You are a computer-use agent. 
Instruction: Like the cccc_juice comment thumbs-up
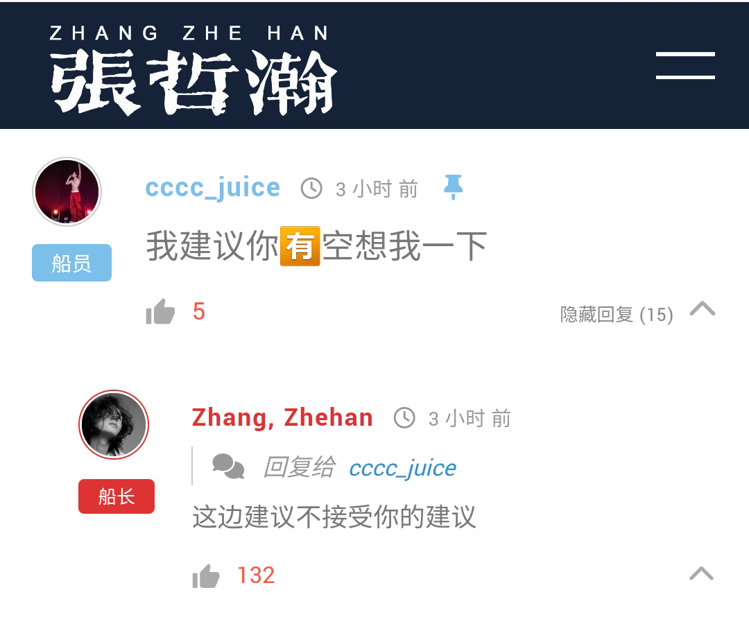click(160, 312)
